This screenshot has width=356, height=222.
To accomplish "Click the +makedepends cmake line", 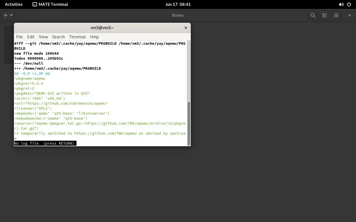I will 51,118.
